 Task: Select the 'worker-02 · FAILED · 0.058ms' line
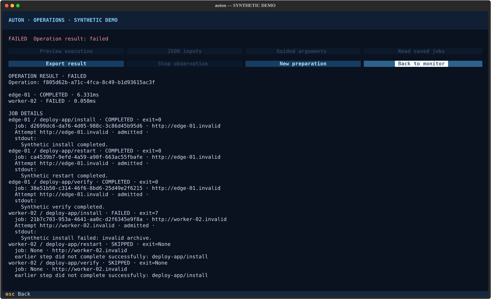click(x=52, y=101)
